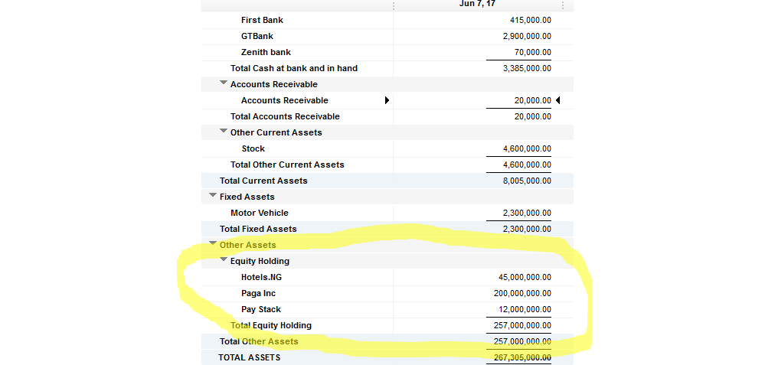The image size is (765, 365).
Task: Collapse the Accounts Receivable section triangle
Action: (x=224, y=83)
